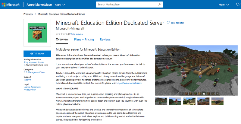
Task: Expand the More dropdown menu
Action: click(224, 5)
